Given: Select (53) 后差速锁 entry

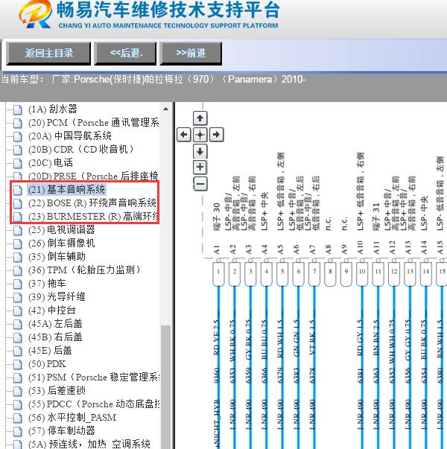Looking at the screenshot, I should point(57,391).
